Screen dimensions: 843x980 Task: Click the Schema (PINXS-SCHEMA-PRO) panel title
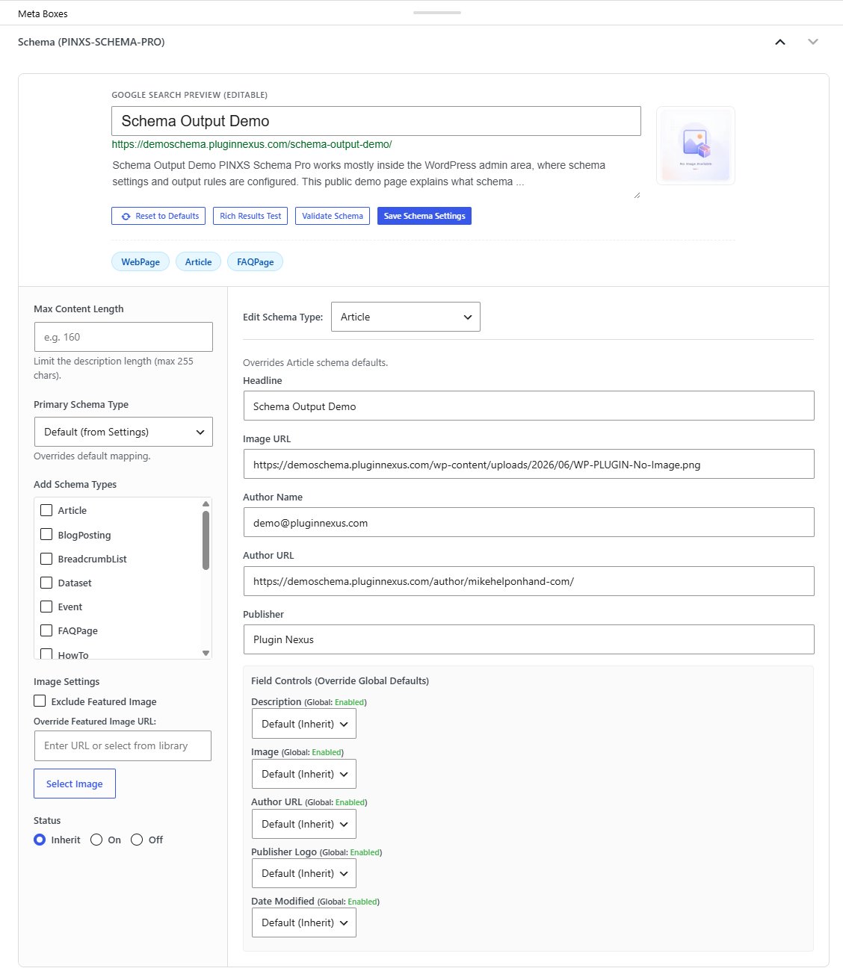tap(91, 42)
